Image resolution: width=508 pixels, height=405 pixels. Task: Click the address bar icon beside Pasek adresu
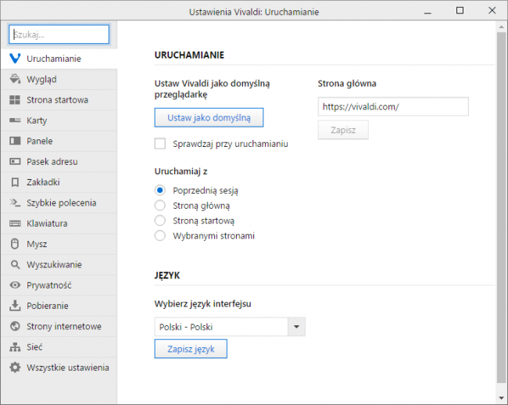tap(15, 161)
